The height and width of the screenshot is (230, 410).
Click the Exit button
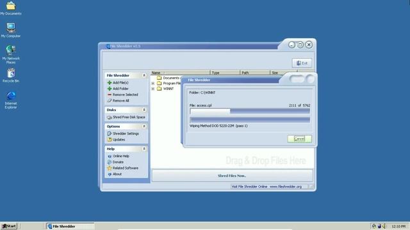click(x=302, y=63)
